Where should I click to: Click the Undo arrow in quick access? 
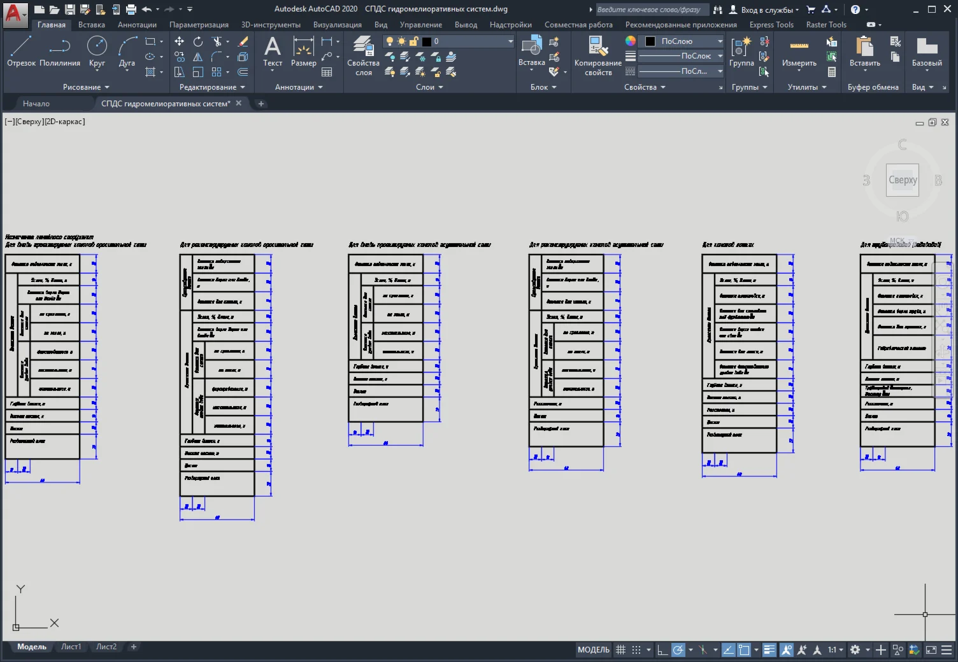coord(147,9)
